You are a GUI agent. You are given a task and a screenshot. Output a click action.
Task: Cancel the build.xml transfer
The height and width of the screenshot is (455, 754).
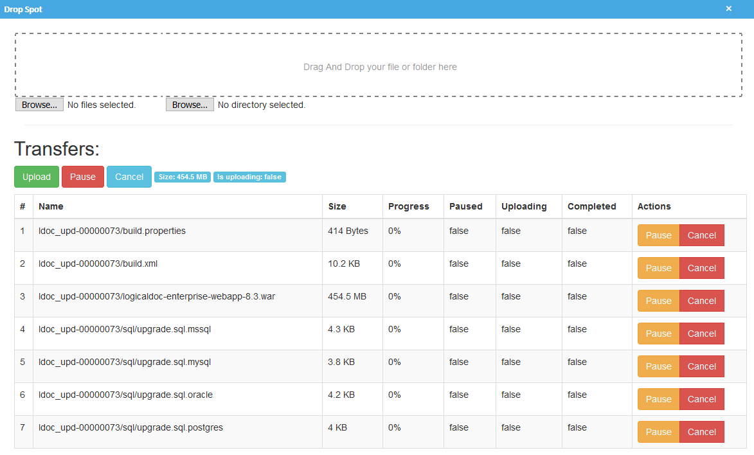click(x=701, y=268)
